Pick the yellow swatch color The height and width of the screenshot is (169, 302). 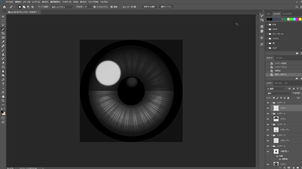pos(300,19)
